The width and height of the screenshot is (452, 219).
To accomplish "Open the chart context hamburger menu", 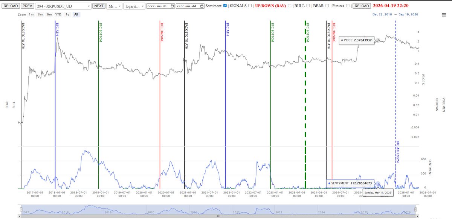I will point(444,15).
